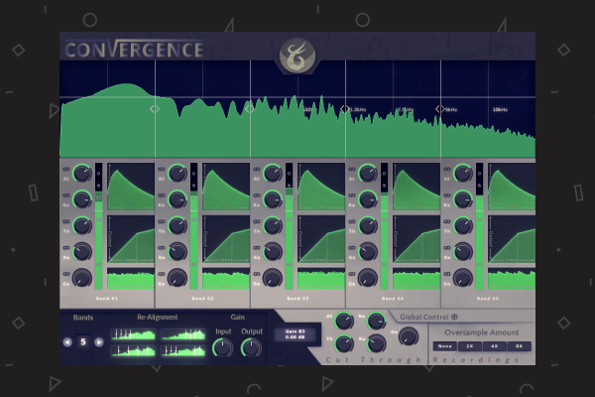595x397 pixels.
Task: Click the Band 02 Release knob
Action: 178,199
